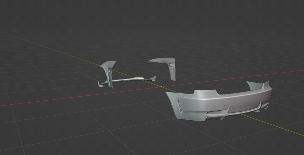Viewport: 304px width, 155px height.
Task: Select the large rear bumper mesh
Action: pyautogui.click(x=234, y=100)
